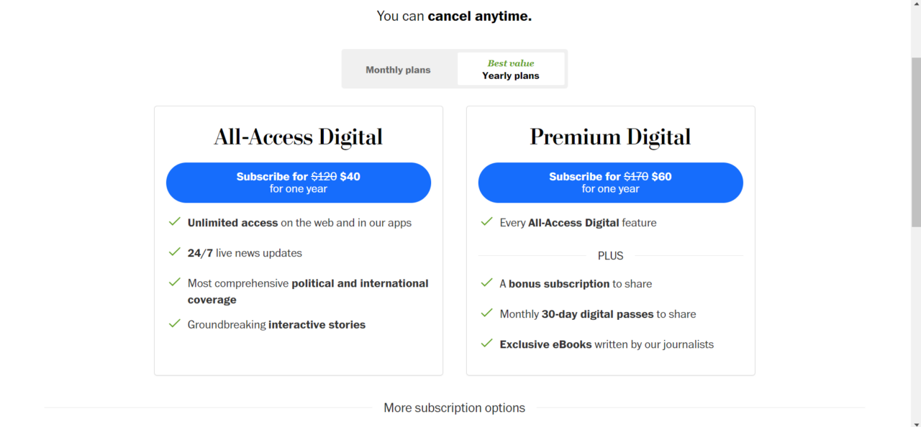Click checkmark beside Every All-Access Digital feature
921x427 pixels.
pyautogui.click(x=486, y=222)
